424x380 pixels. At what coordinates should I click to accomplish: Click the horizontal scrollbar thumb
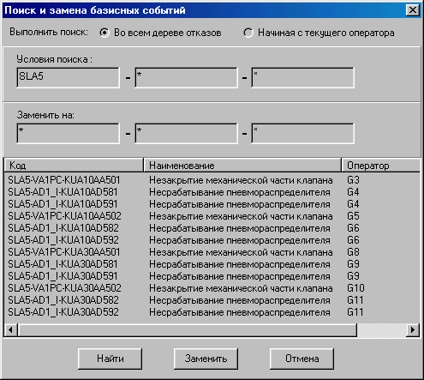[x=188, y=329]
